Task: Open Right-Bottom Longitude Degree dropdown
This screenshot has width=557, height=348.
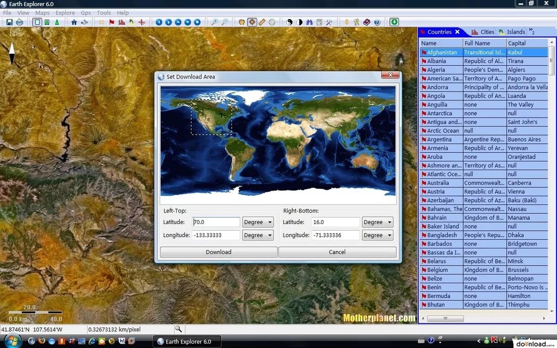Action: pos(378,235)
